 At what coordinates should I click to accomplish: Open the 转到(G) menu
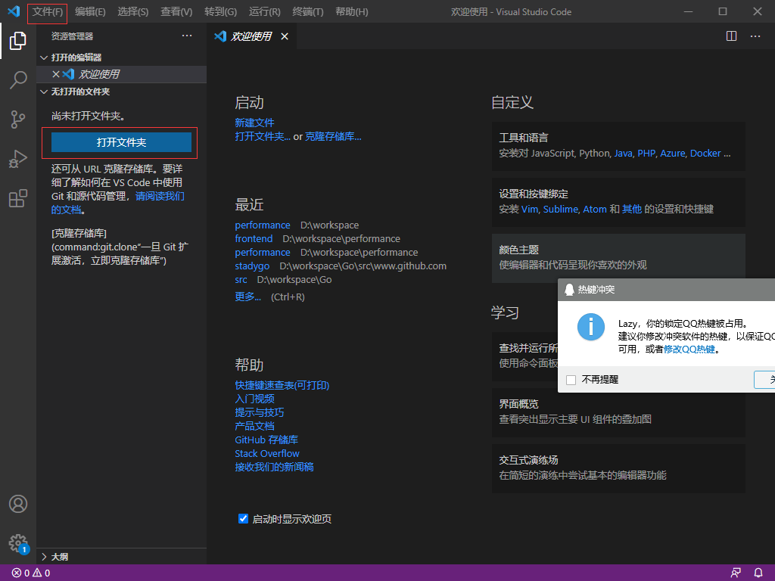[220, 12]
